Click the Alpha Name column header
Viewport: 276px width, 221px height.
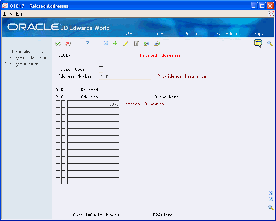(x=167, y=97)
